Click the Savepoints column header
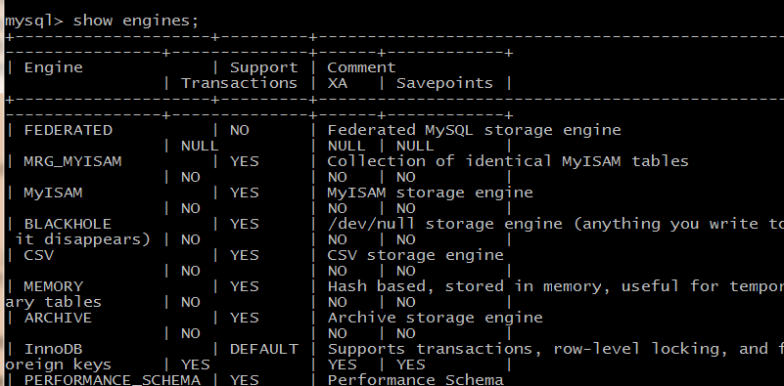Screen dimensions: 784x386 coord(444,83)
